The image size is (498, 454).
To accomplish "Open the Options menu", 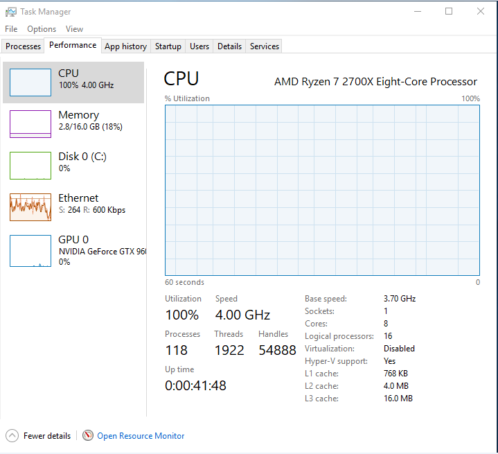I will (42, 29).
